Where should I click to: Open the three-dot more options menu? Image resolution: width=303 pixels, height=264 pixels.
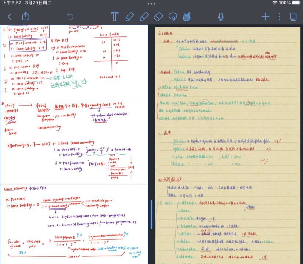click(279, 17)
